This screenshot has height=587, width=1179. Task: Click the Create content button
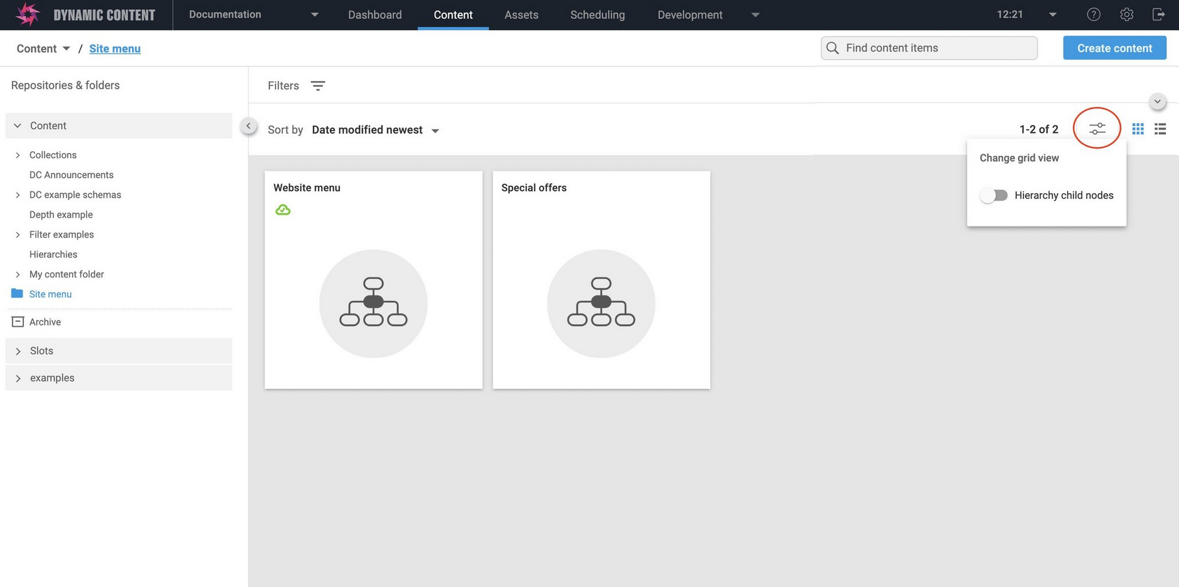1114,48
